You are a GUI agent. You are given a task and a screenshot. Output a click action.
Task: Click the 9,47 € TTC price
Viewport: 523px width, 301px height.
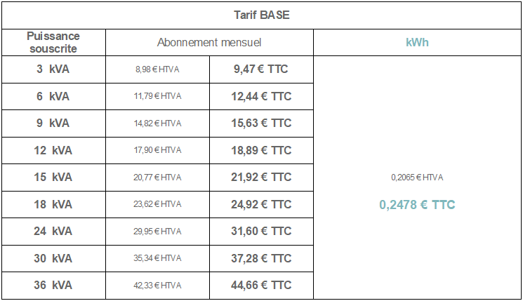coord(261,69)
